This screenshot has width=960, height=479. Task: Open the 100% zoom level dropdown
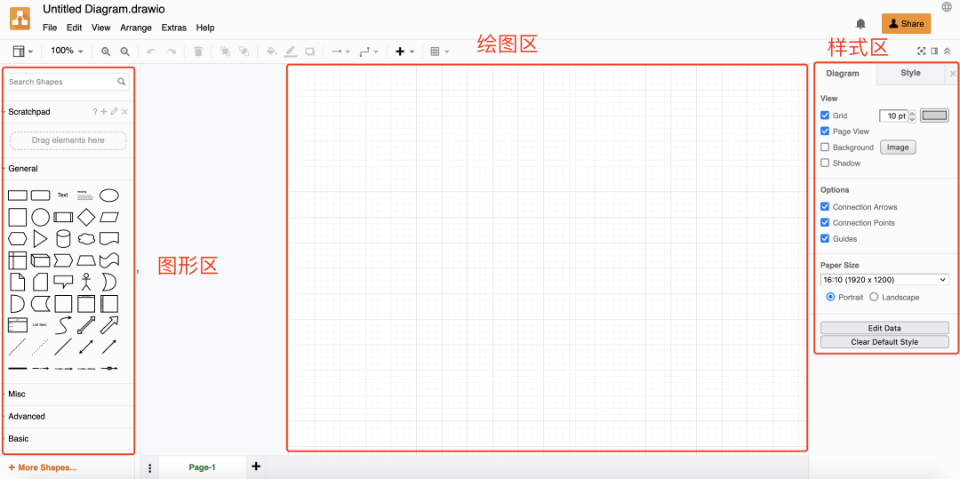tap(67, 52)
